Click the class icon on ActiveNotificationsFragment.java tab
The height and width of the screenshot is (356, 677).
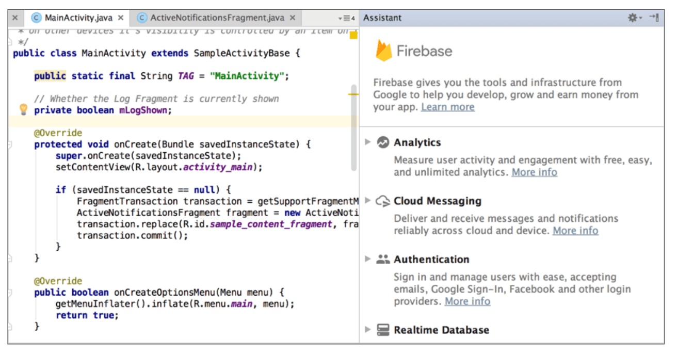142,18
